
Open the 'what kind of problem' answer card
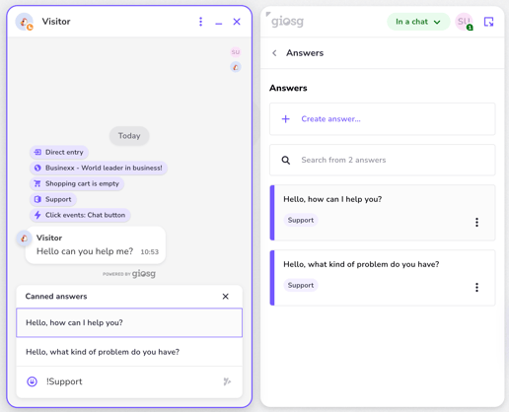(x=383, y=278)
